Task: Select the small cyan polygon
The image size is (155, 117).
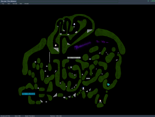Action: point(108,85)
